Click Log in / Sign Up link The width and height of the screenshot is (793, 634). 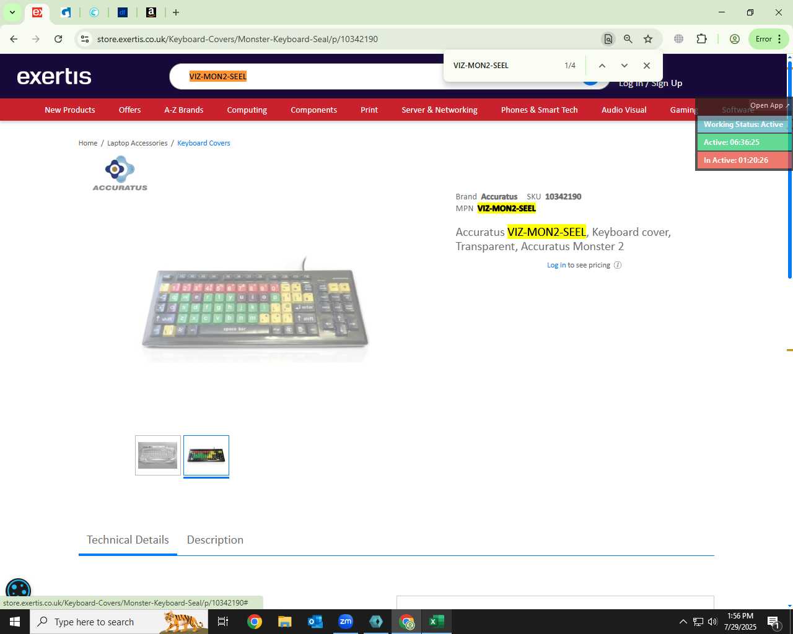click(x=651, y=84)
